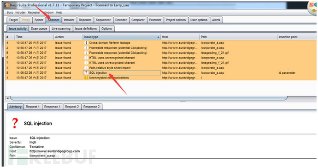Select HTML unrecognized charset issue for /corporate_a.asp
The image size is (318, 168).
coord(161,58)
